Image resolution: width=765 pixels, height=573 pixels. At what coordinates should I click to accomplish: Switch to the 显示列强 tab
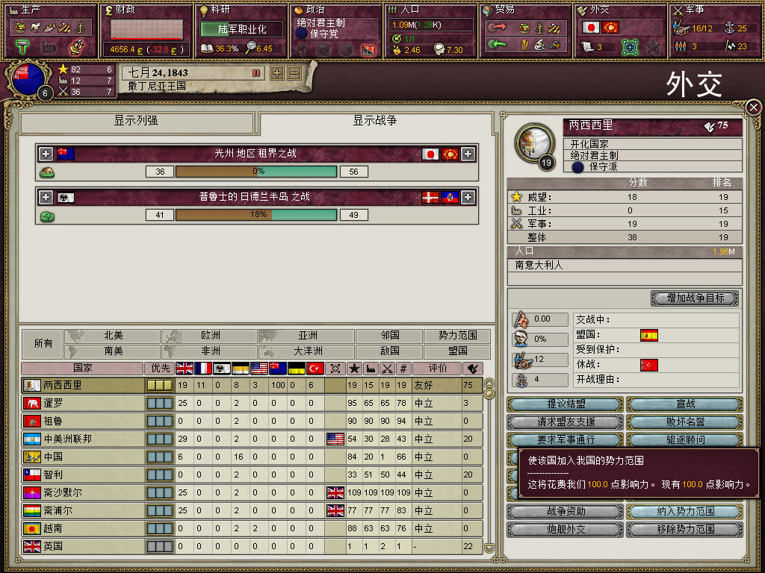tap(137, 122)
